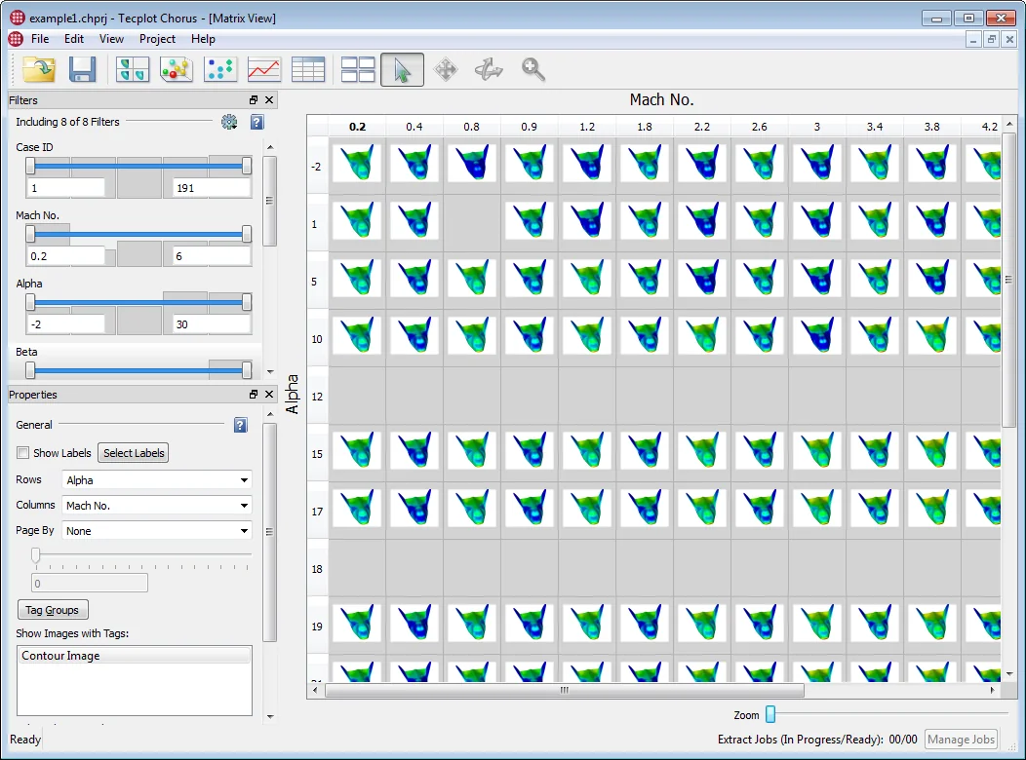Click the Manage Jobs button
The width and height of the screenshot is (1026, 760).
pyautogui.click(x=962, y=740)
